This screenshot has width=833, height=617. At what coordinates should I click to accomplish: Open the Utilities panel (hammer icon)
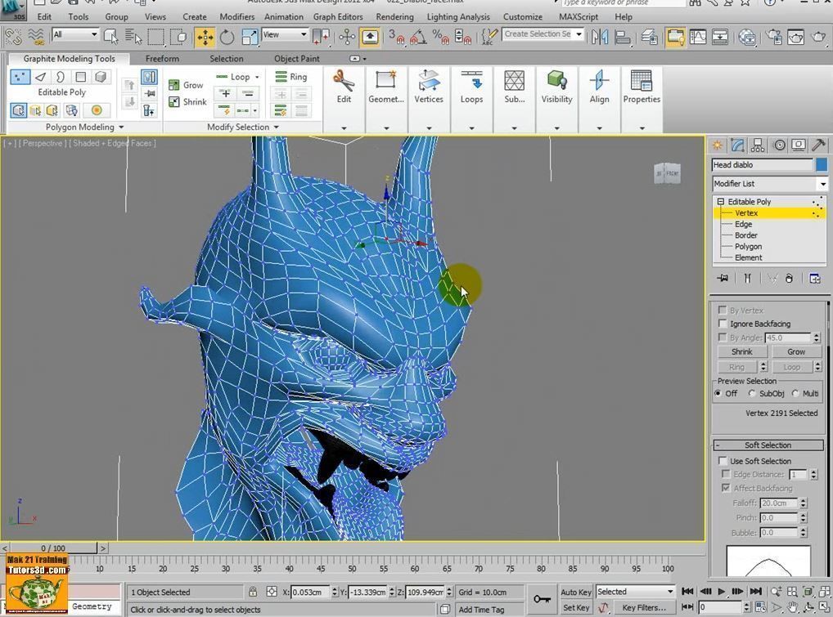pos(817,144)
